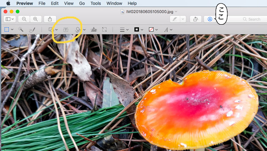This screenshot has width=267, height=151.
Task: Select the rectangular Selection tool
Action: click(x=7, y=30)
